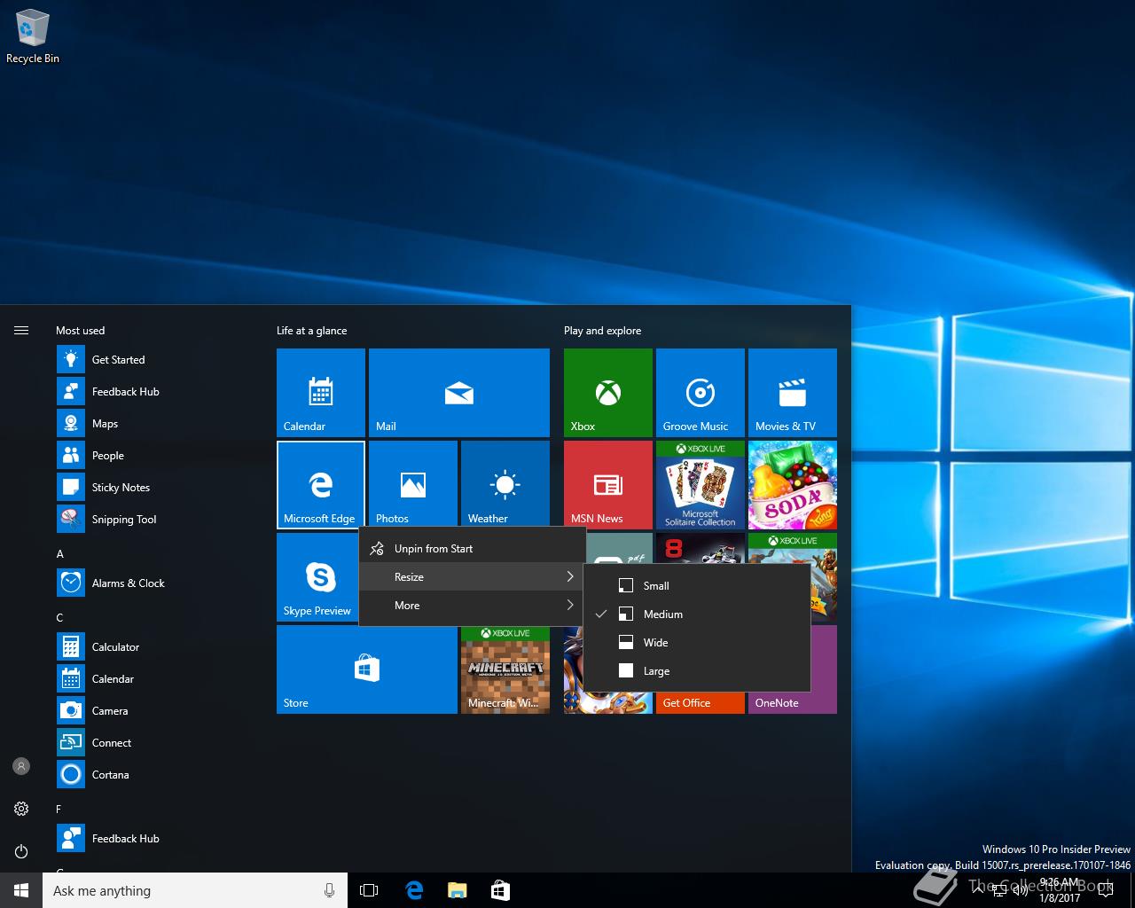Screen dimensions: 1135x908
Task: Open File Explorer from the taskbar
Action: [x=458, y=890]
